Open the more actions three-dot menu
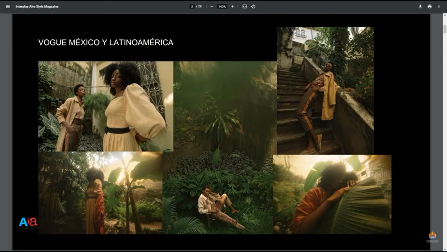Image resolution: width=447 pixels, height=252 pixels. (439, 6)
